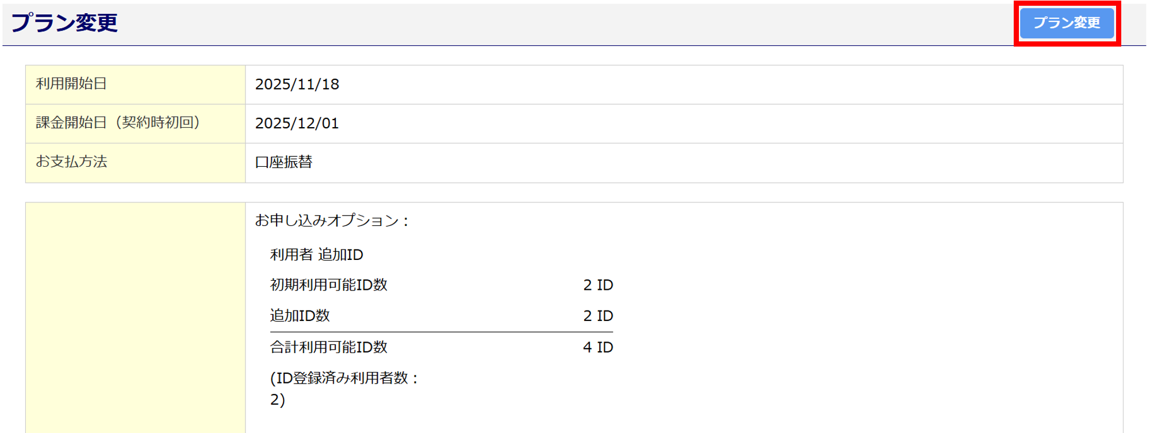Select the 2025/11/18 start date value
The height and width of the screenshot is (433, 1150).
[297, 85]
